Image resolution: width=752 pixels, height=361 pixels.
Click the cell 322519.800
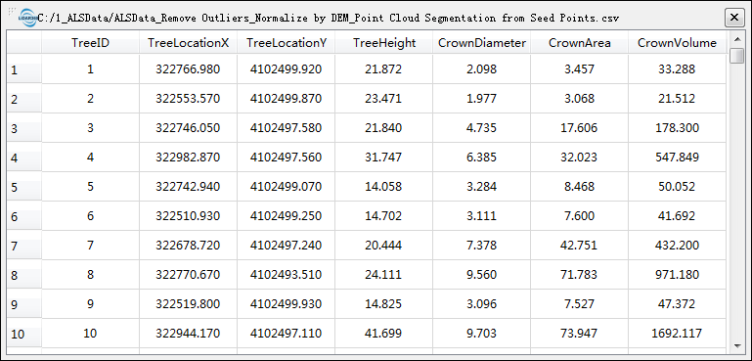tap(188, 304)
